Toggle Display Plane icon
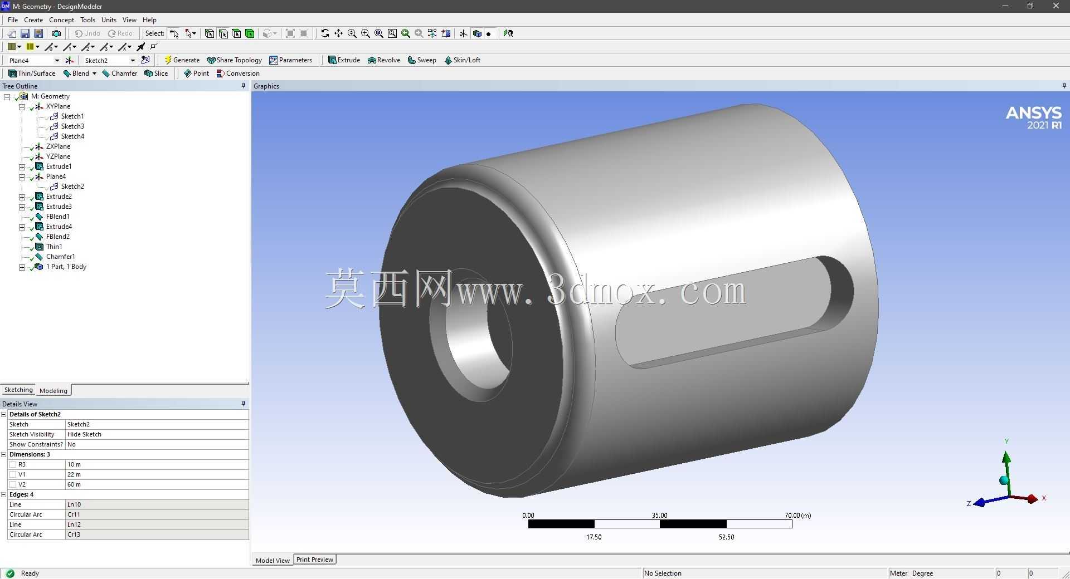The width and height of the screenshot is (1070, 579). pos(463,33)
